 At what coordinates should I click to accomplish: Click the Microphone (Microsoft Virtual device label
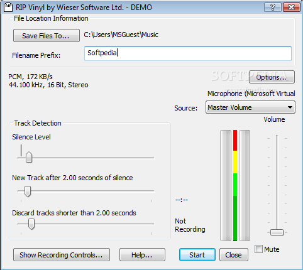(251, 94)
